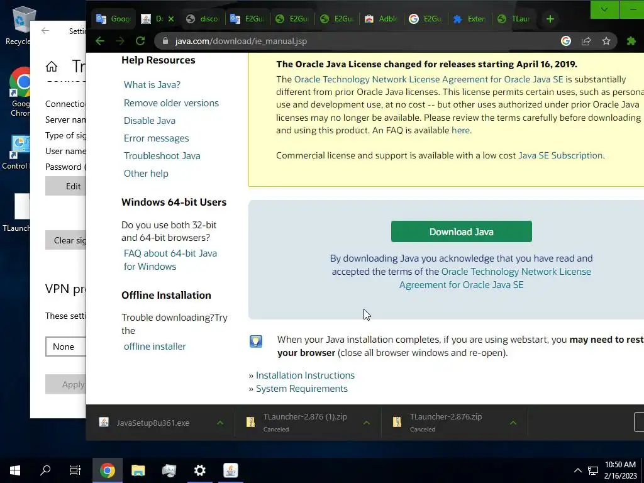Click Edit button in Settings window
This screenshot has width=644, height=483.
65,186
